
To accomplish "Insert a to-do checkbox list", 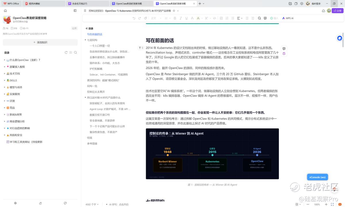I will [x=221, y=18].
